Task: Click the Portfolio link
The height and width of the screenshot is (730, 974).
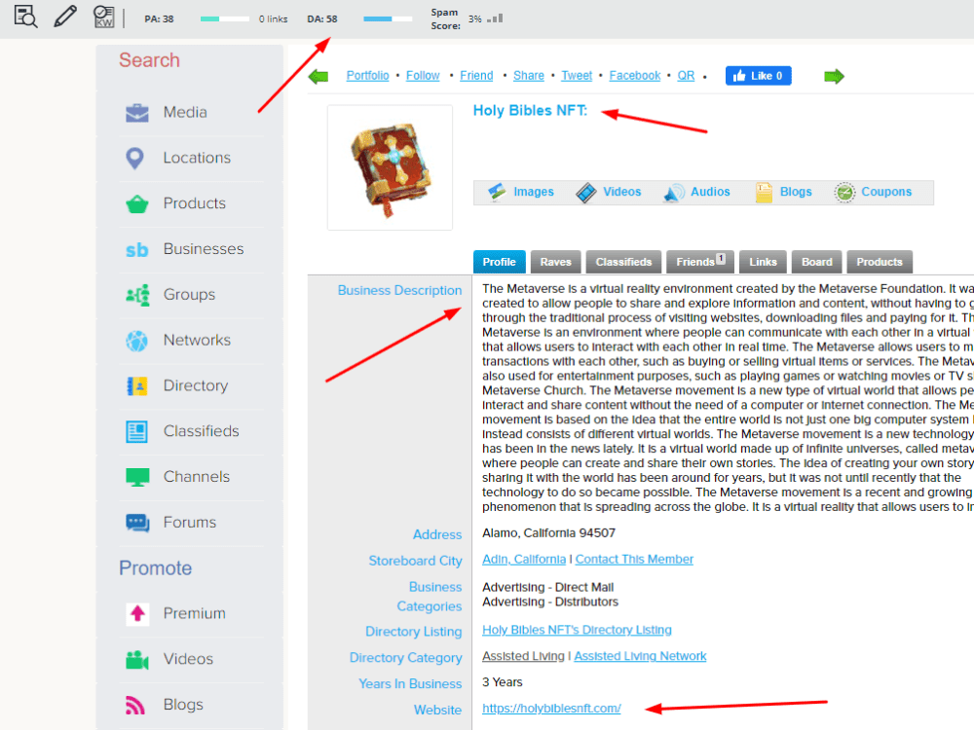Action: point(368,76)
